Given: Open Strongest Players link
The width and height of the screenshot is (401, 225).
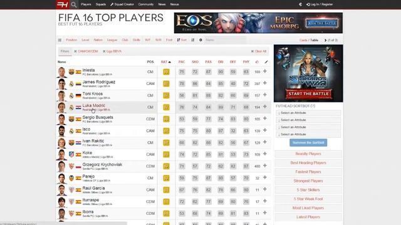Looking at the screenshot, I should pos(308,181).
